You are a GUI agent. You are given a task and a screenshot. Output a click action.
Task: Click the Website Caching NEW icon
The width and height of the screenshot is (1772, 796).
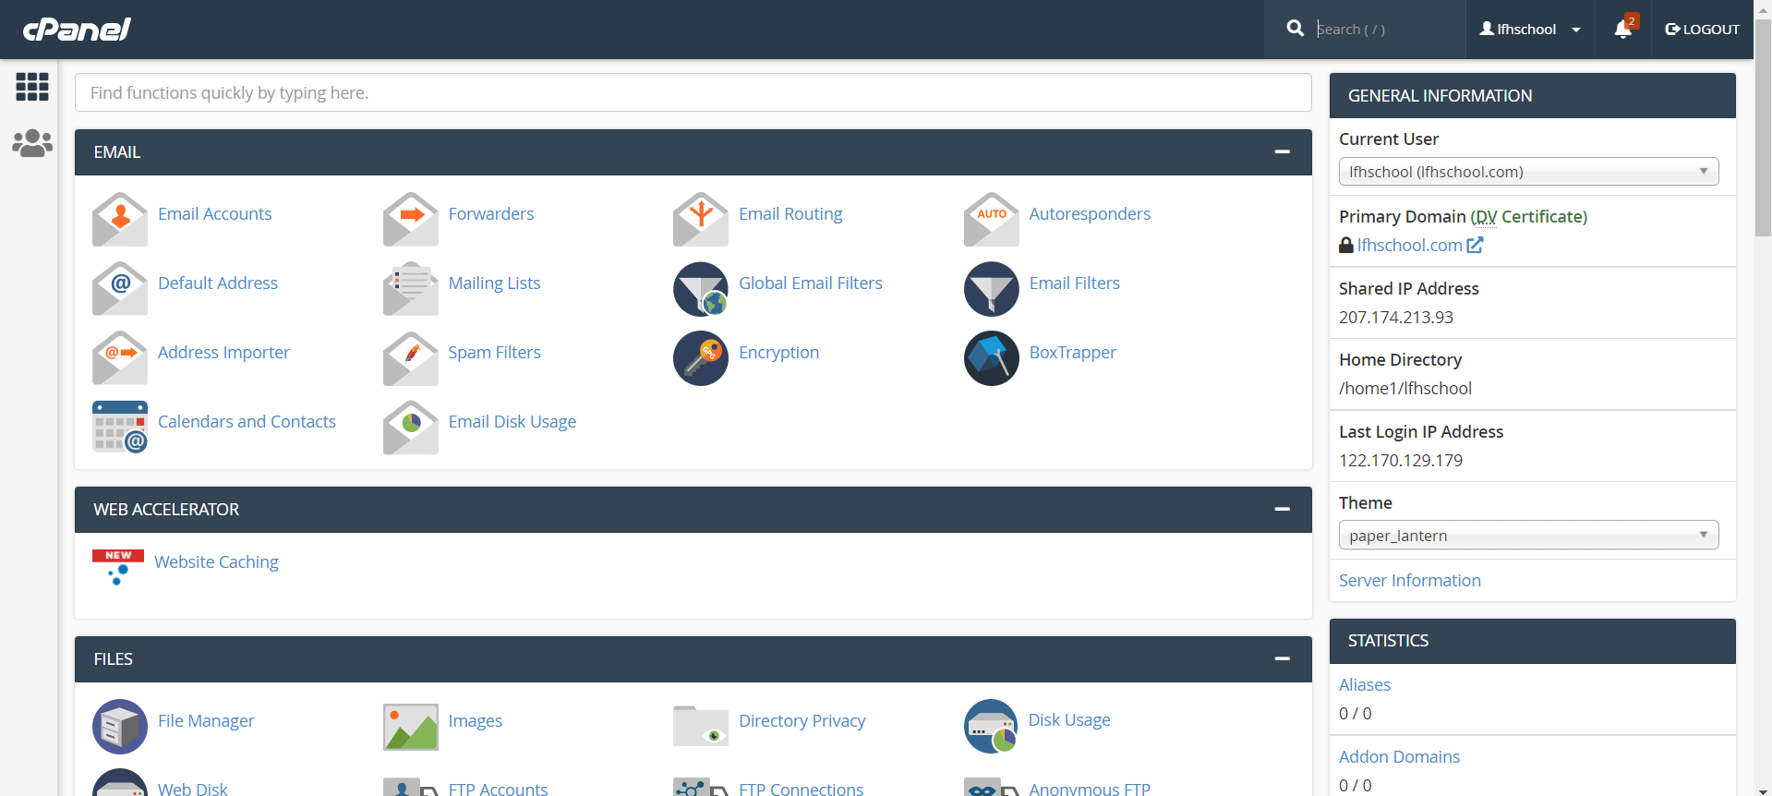tap(118, 567)
